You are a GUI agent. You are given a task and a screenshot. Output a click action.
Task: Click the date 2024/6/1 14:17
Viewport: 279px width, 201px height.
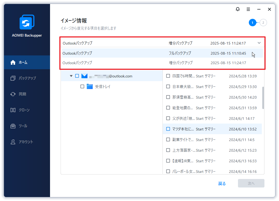242,119
